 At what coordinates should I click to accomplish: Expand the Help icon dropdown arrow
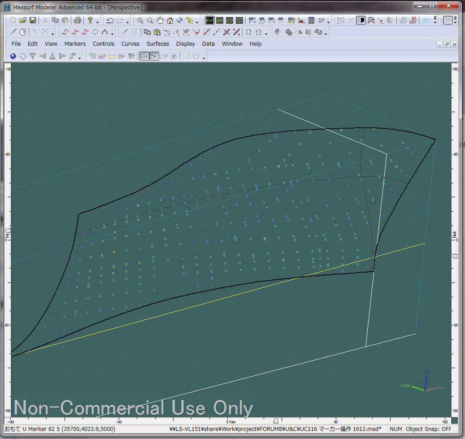pyautogui.click(x=97, y=22)
